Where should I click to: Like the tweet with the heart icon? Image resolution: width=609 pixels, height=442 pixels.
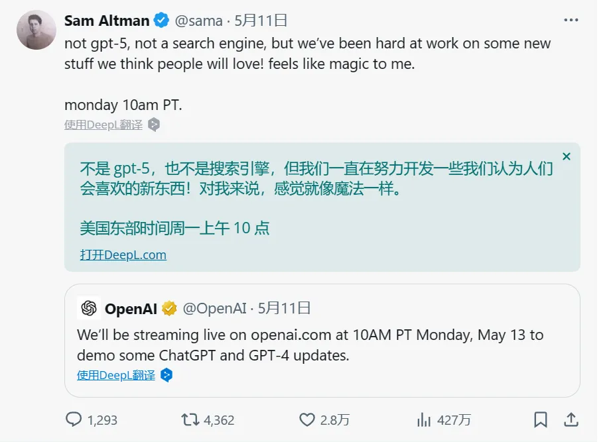click(306, 419)
